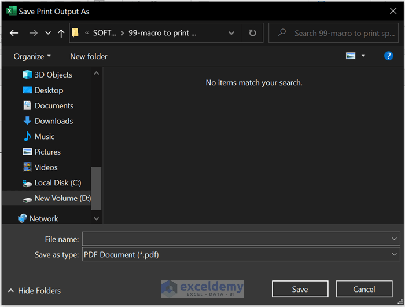Click the folder icon in address bar
The height and width of the screenshot is (307, 405).
coord(75,33)
